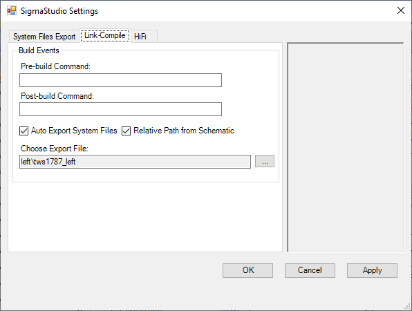The height and width of the screenshot is (311, 412).
Task: Click the Post-build Command input field
Action: pos(120,109)
